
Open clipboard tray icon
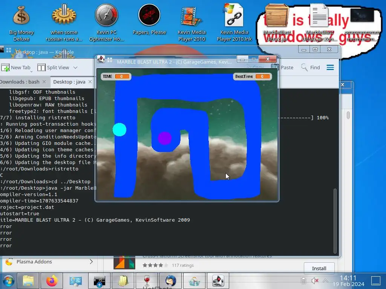pyautogui.click(x=303, y=281)
